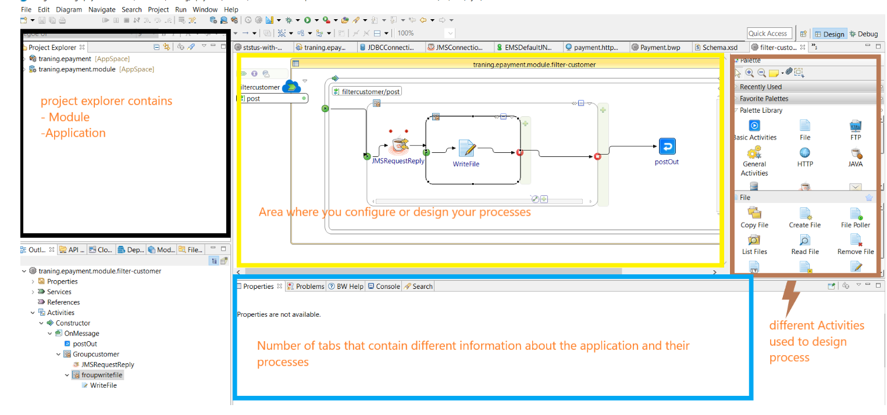Select the List Files activity in the palette

tap(754, 243)
